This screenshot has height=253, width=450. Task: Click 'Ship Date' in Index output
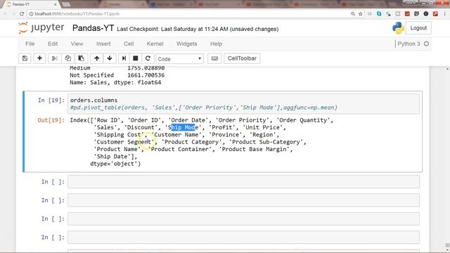112,157
